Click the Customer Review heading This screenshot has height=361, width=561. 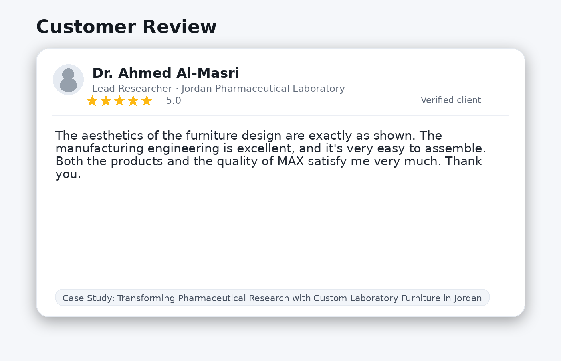126,26
